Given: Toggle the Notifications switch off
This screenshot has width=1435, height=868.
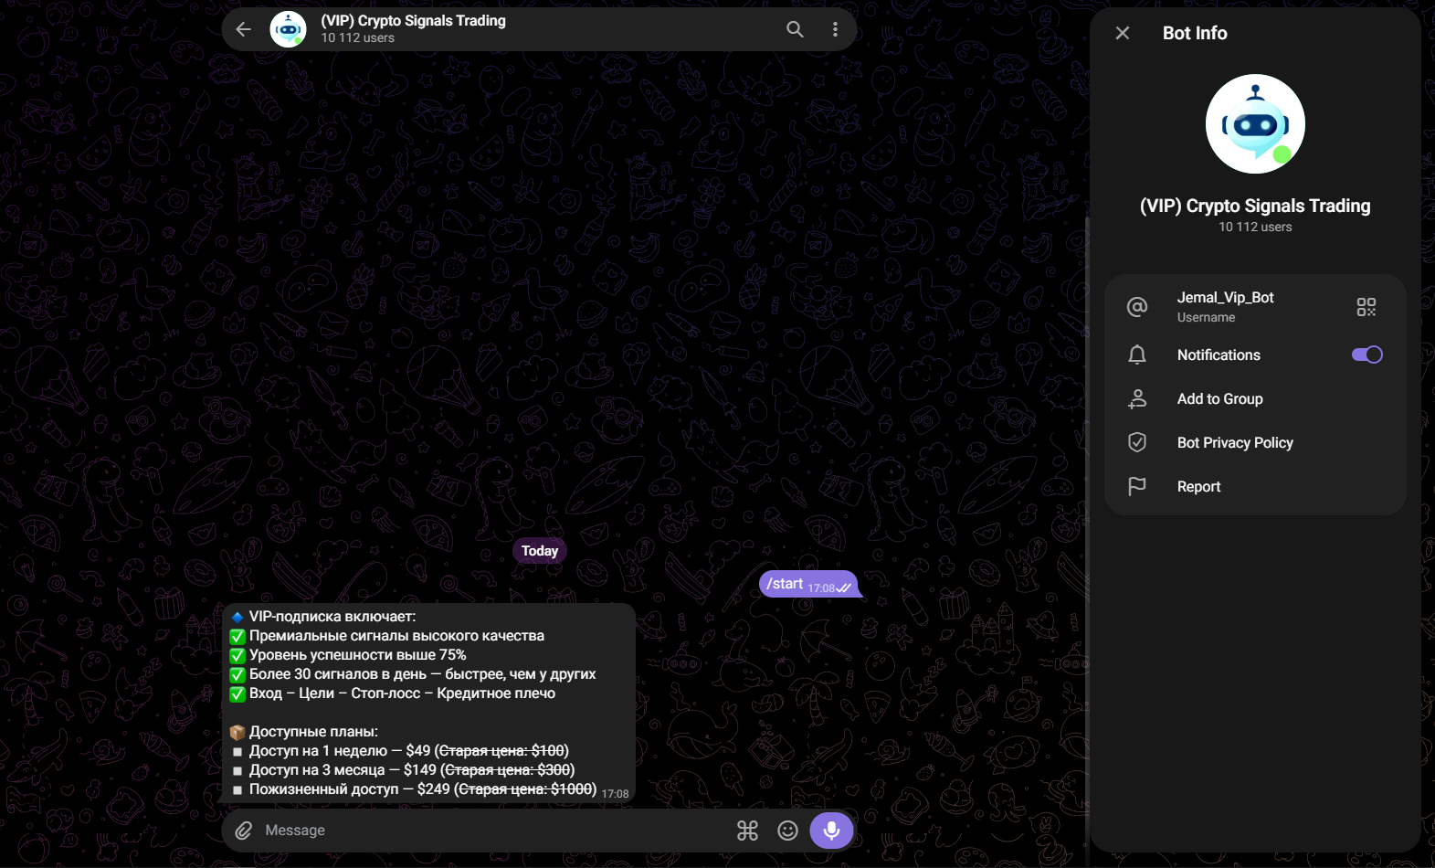Looking at the screenshot, I should point(1367,355).
